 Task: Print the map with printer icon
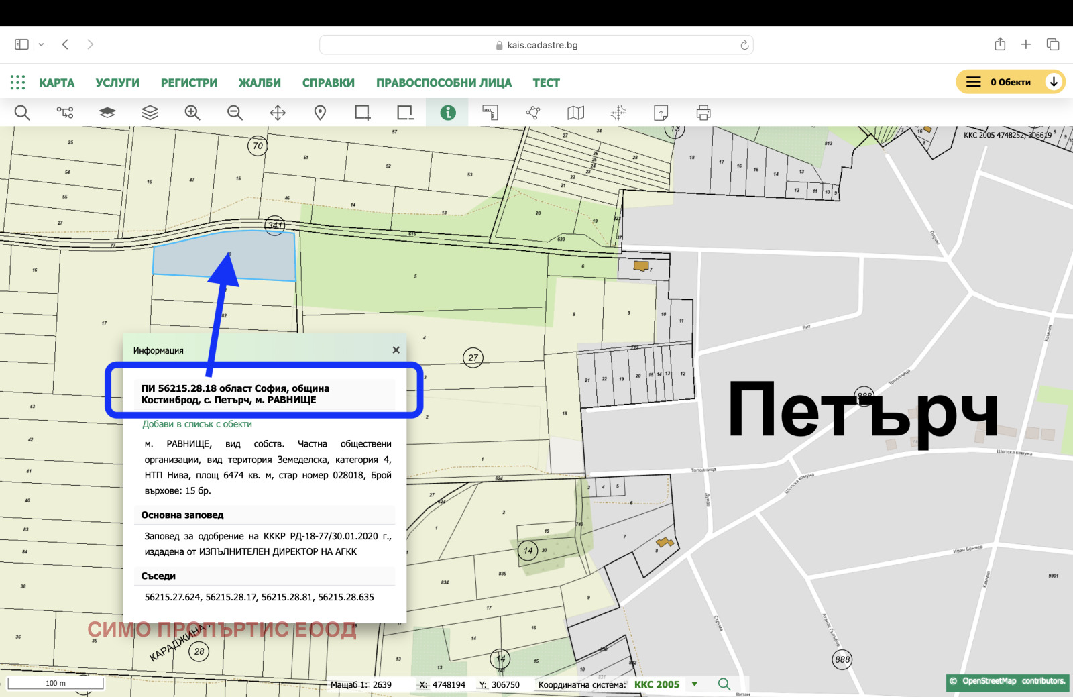(x=703, y=113)
